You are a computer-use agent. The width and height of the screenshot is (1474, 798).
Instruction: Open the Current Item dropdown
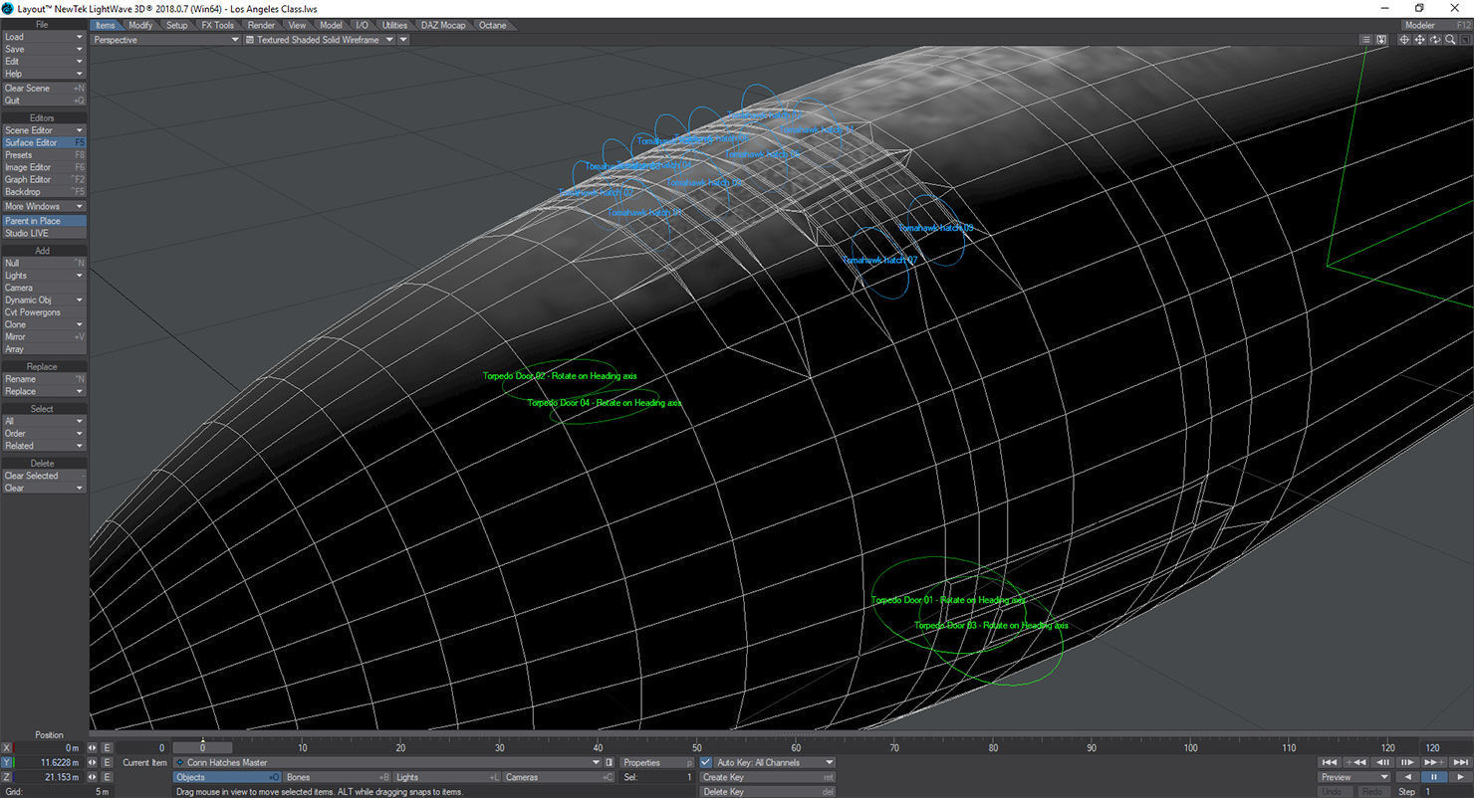tap(387, 763)
